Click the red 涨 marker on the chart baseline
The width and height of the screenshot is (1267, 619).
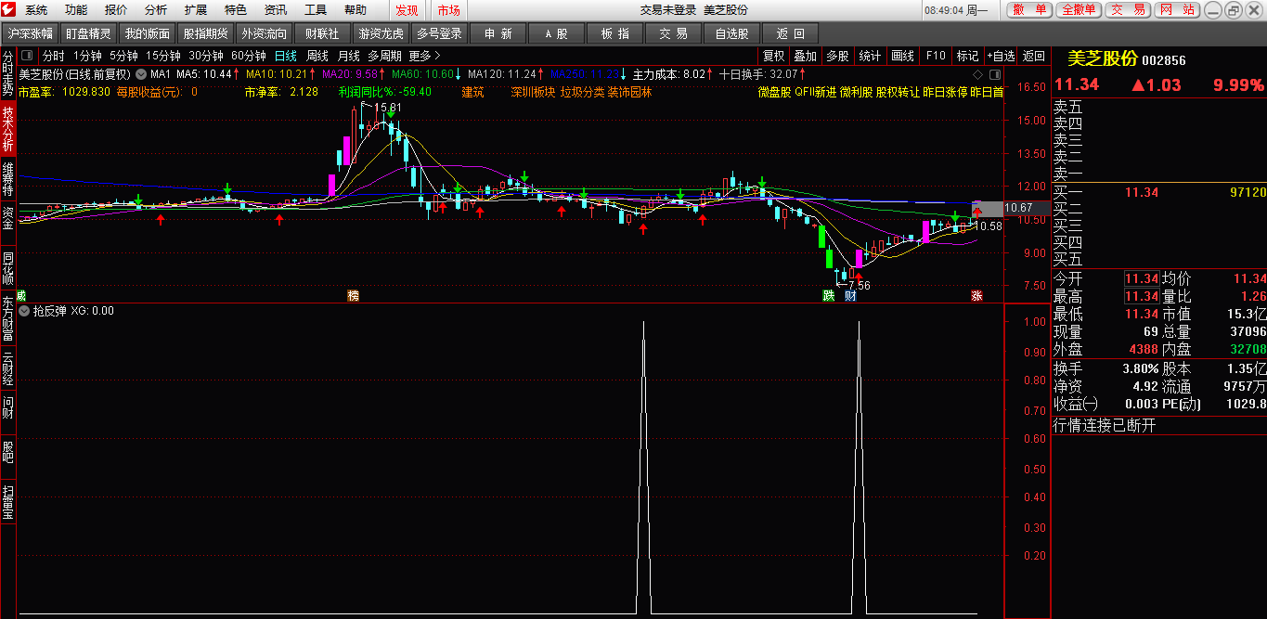point(976,295)
